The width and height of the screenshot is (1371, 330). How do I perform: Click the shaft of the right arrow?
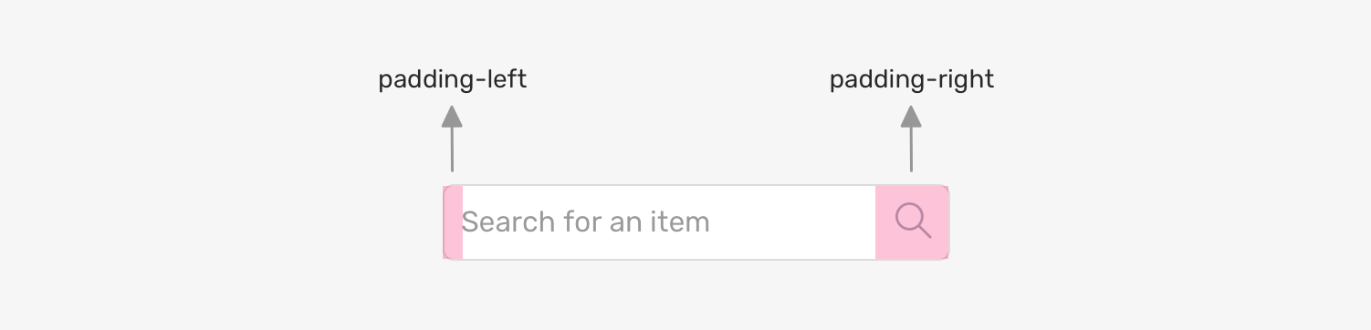click(910, 150)
